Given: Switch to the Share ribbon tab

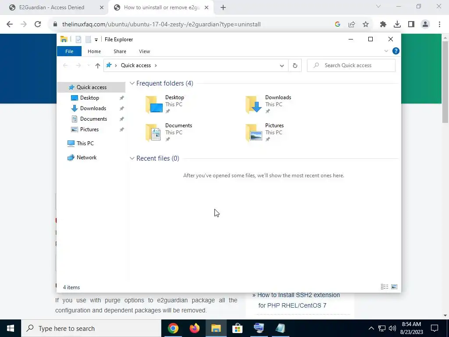Looking at the screenshot, I should click(120, 51).
